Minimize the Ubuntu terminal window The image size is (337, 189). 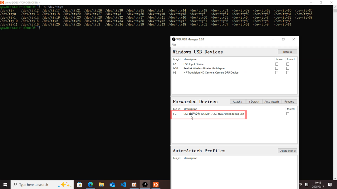point(311,2)
